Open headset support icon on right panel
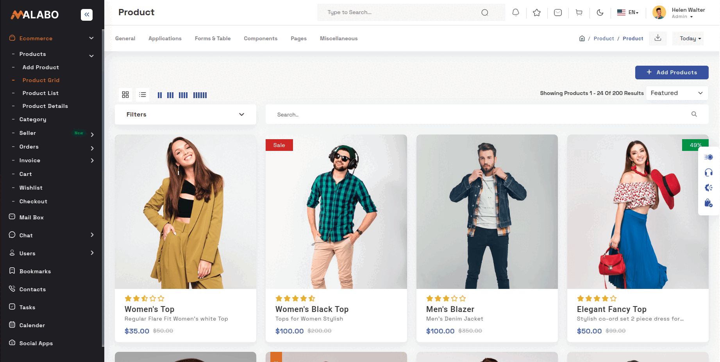The width and height of the screenshot is (720, 362). point(709,172)
